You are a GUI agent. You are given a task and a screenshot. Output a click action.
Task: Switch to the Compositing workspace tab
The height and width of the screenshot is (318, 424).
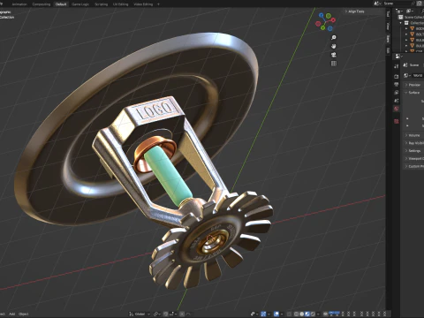pyautogui.click(x=42, y=4)
